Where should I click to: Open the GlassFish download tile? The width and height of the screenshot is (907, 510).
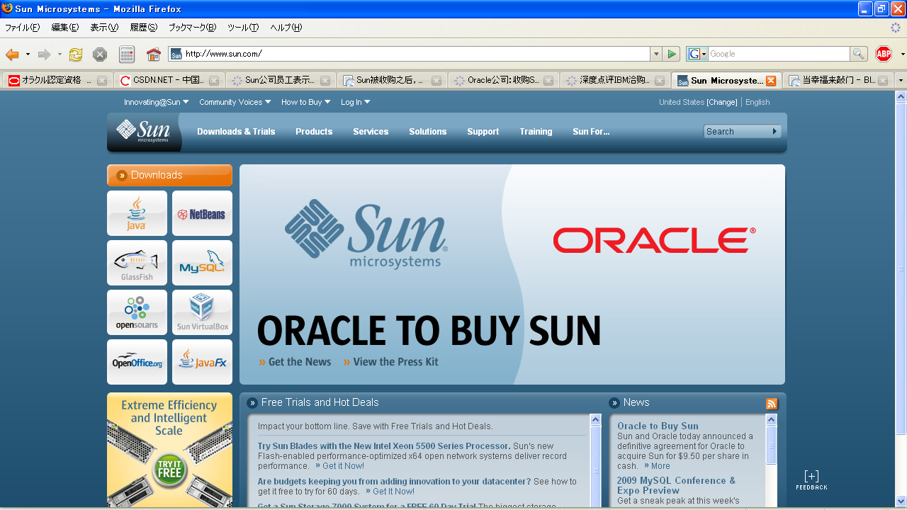coord(137,263)
